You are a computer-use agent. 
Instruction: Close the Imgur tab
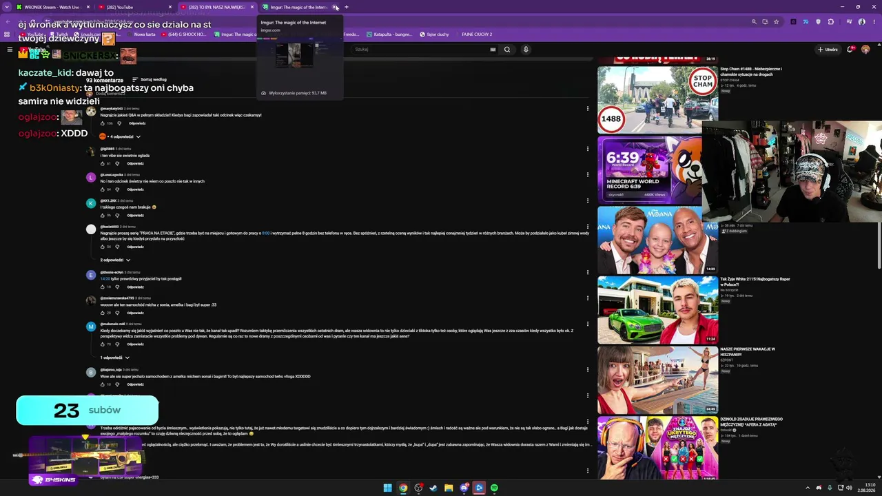click(335, 7)
